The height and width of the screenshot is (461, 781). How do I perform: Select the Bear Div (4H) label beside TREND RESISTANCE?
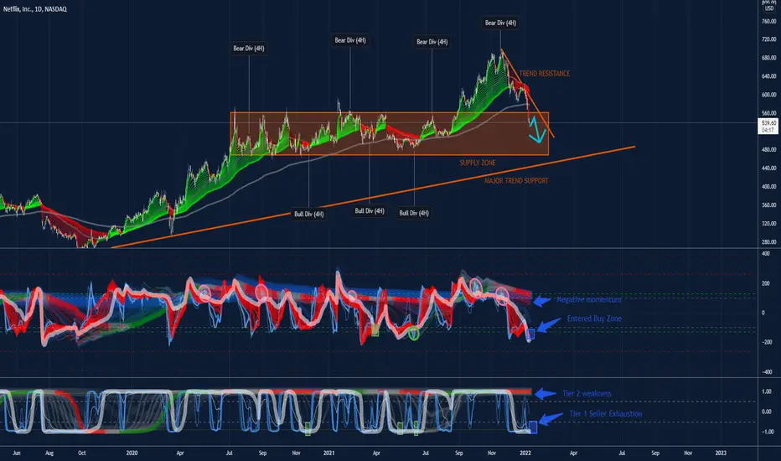click(x=500, y=23)
